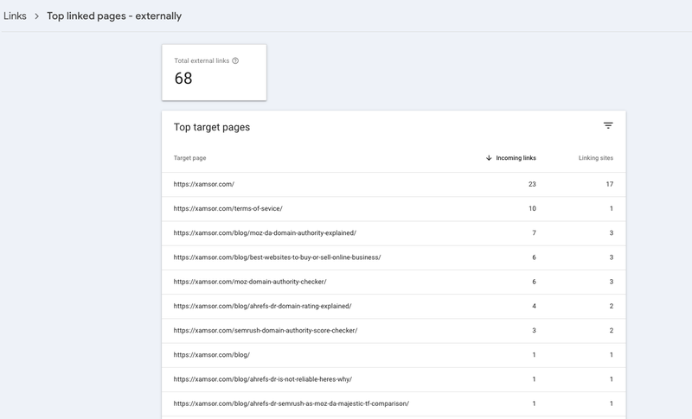Open the moz-da-domain-authority-explained row
The height and width of the screenshot is (419, 692).
point(265,233)
